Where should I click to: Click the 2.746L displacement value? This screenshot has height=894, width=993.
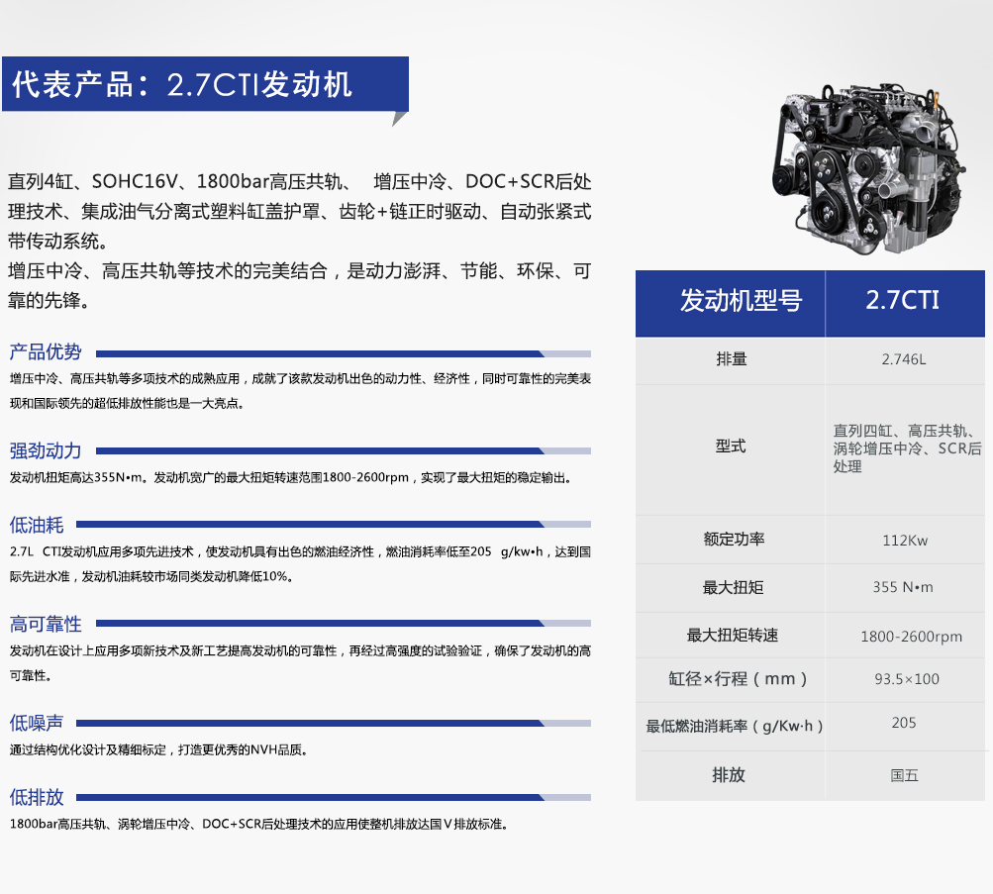pyautogui.click(x=904, y=359)
